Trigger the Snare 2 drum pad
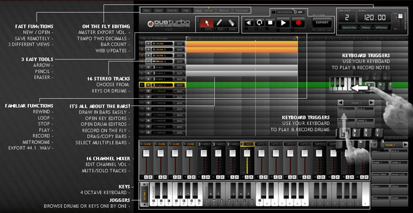 399,165
